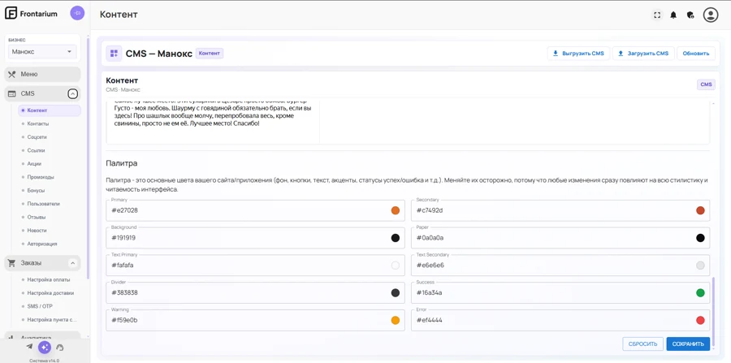Screen dimensions: 731x363
Task: Click the content area vertical scrollbar
Action: point(713,311)
